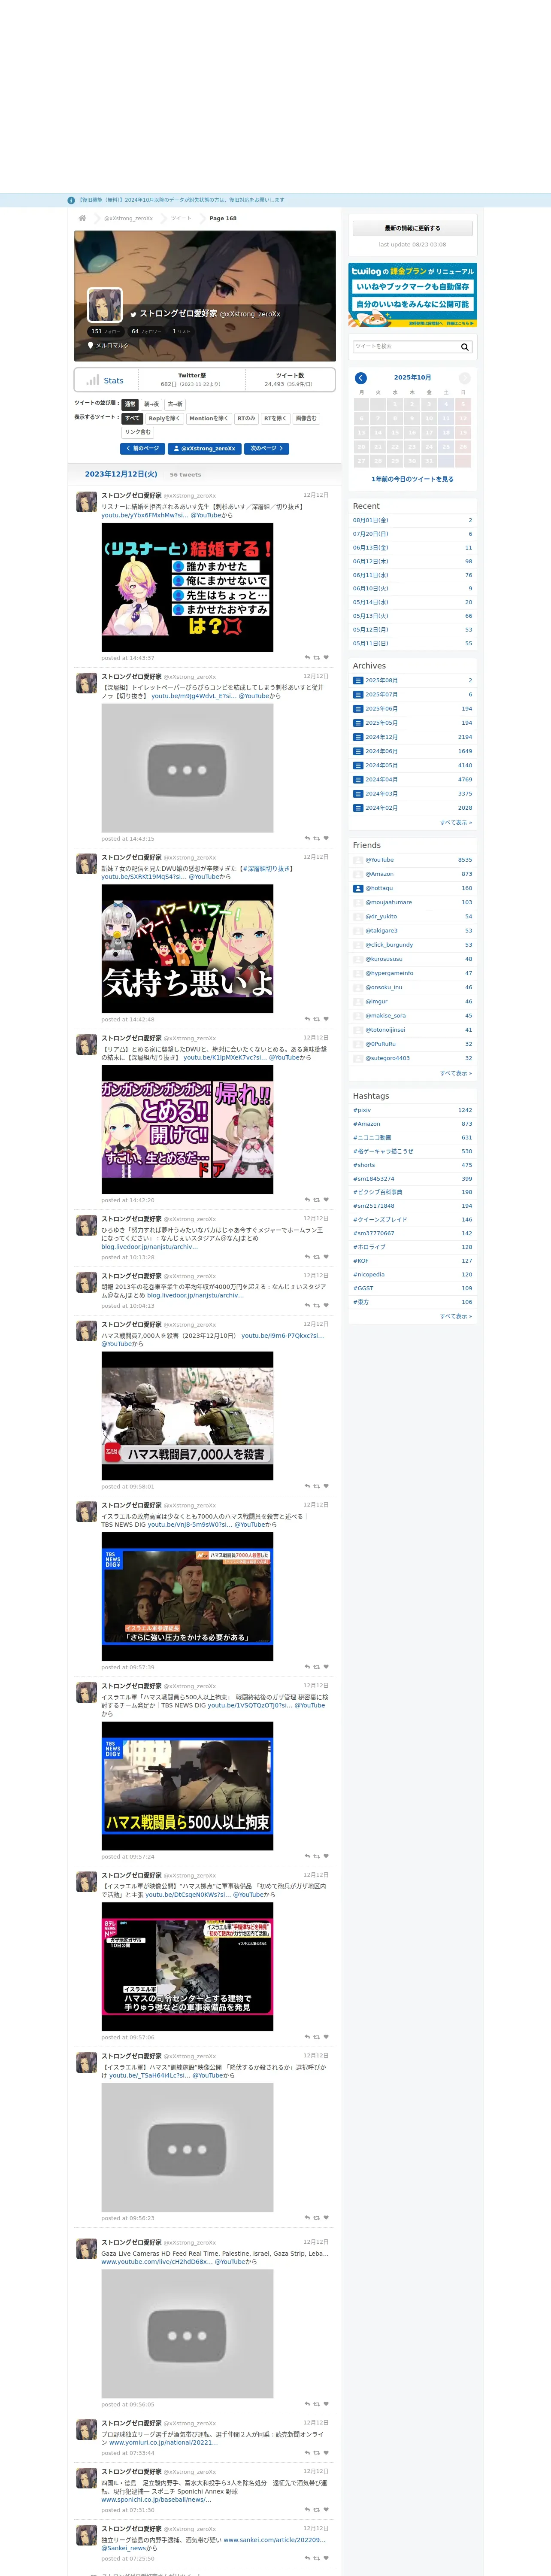This screenshot has width=551, height=2576.
Task: Select 通常 sort order
Action: click(130, 404)
